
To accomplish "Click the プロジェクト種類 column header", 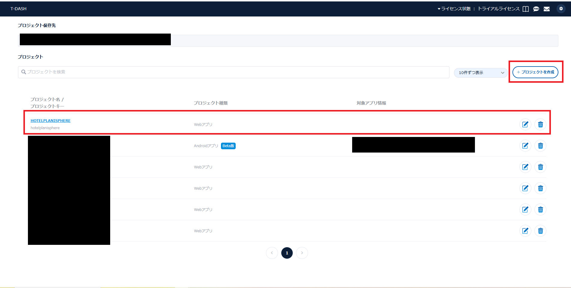I will [210, 103].
